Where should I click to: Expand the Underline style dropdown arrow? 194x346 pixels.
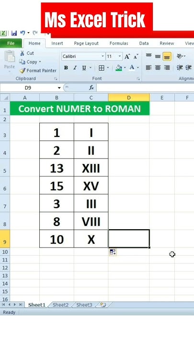(91, 68)
